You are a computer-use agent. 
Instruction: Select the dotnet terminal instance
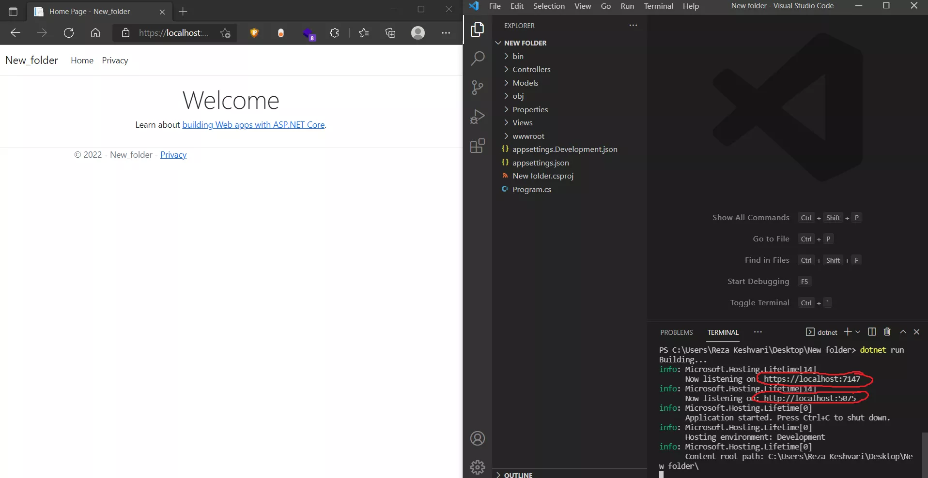tap(821, 332)
